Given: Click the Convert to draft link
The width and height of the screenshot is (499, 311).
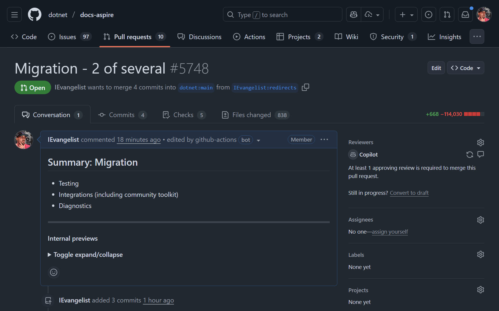Looking at the screenshot, I should 409,193.
